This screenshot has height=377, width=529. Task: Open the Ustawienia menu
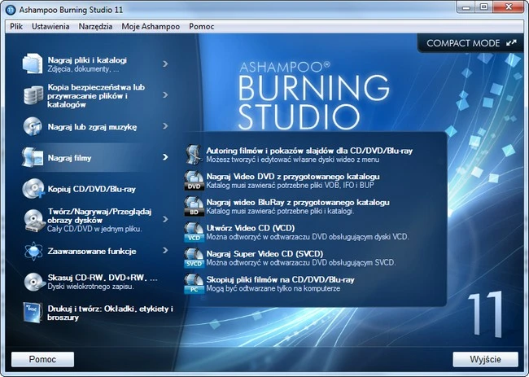pyautogui.click(x=50, y=26)
